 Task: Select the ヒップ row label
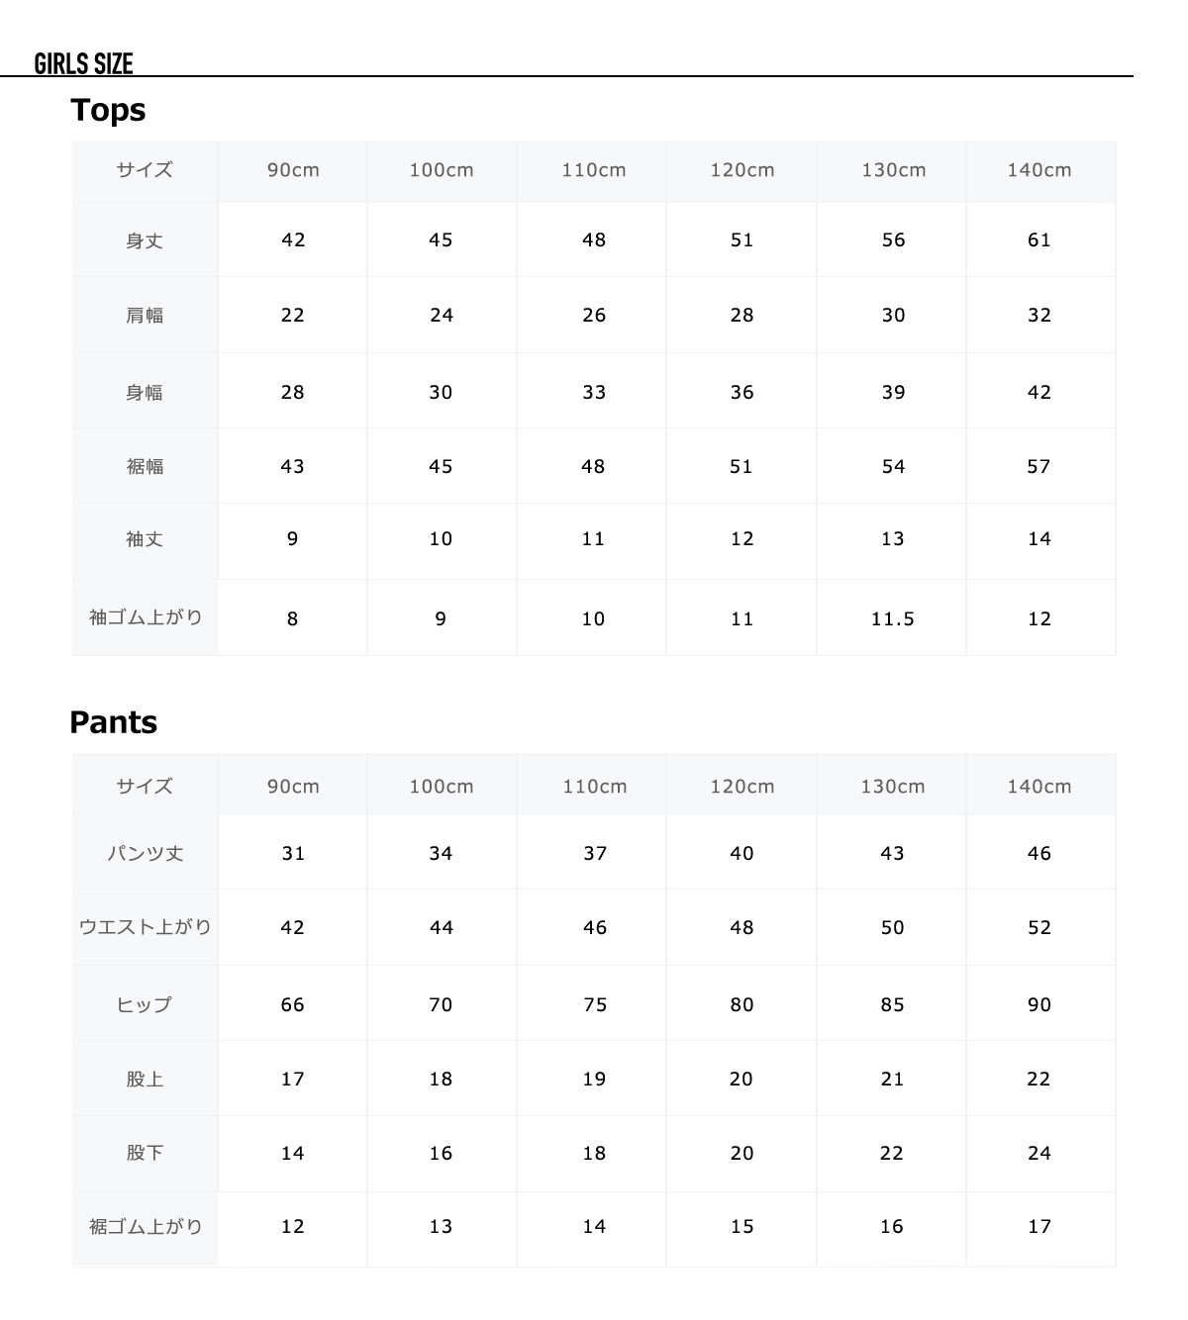point(145,1004)
